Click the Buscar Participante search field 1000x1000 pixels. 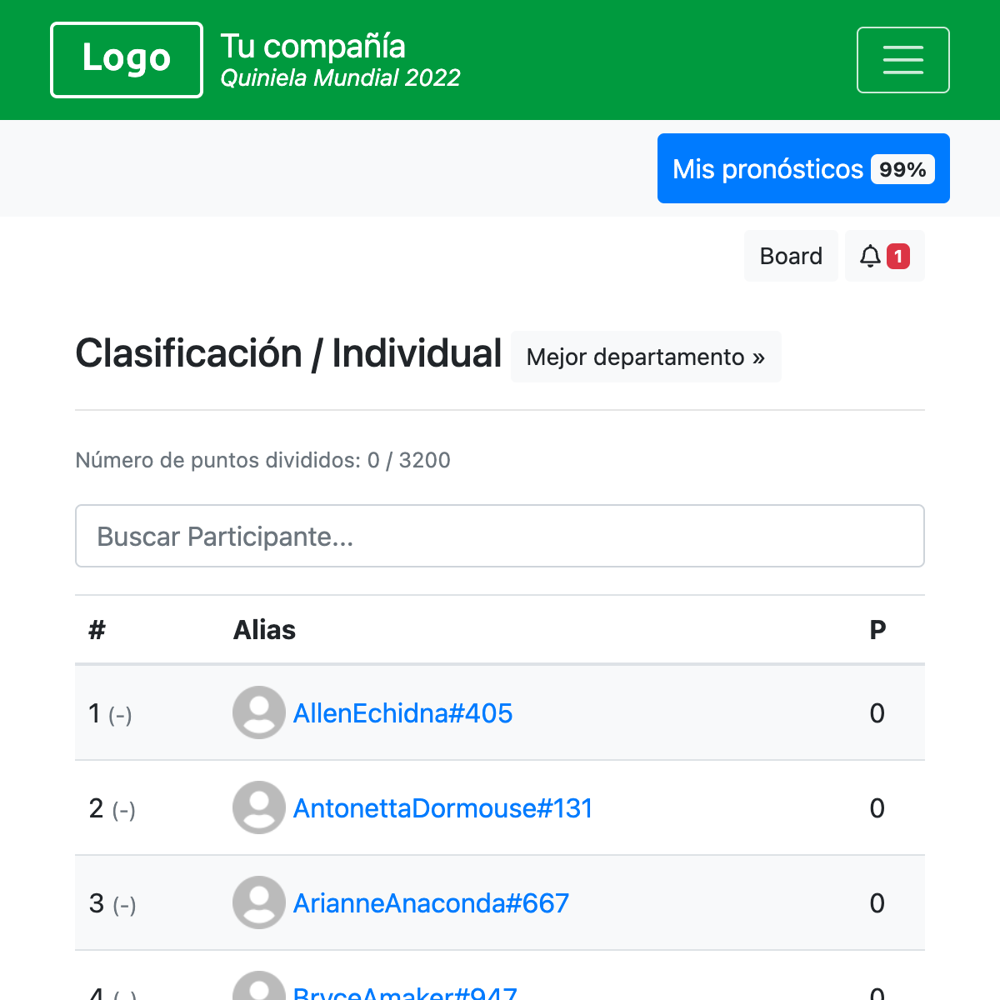(x=500, y=536)
